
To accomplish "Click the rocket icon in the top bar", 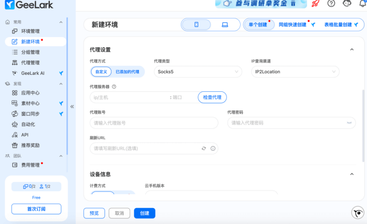I will (315, 3).
